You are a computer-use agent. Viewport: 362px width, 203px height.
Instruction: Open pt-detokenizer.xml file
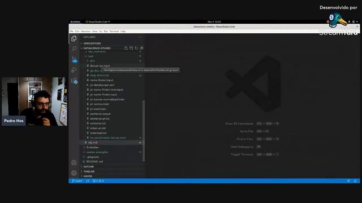click(111, 85)
